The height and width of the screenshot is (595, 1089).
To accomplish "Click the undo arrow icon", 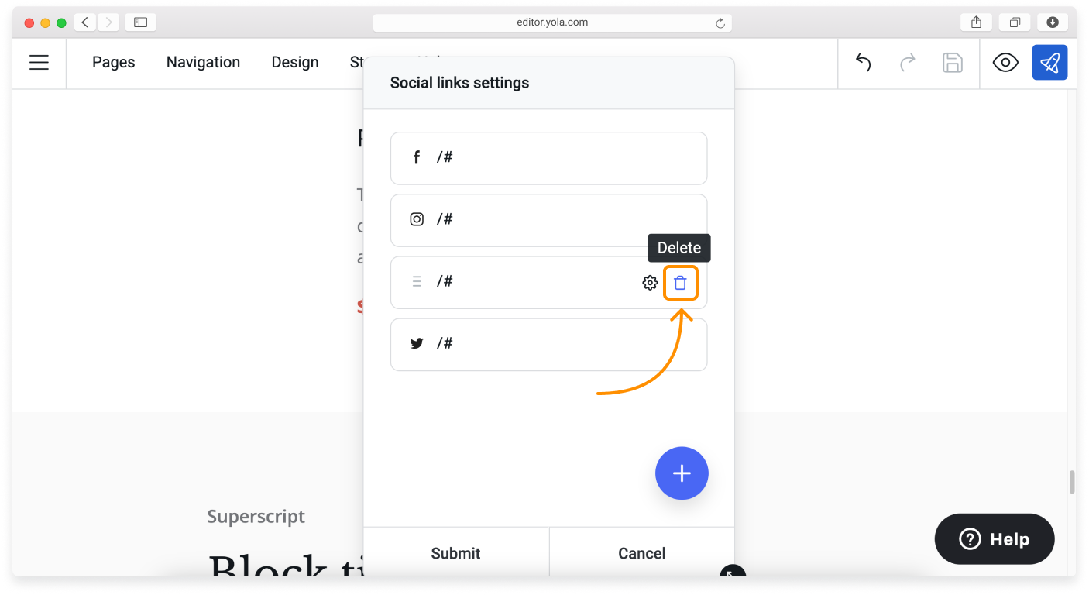I will point(863,63).
